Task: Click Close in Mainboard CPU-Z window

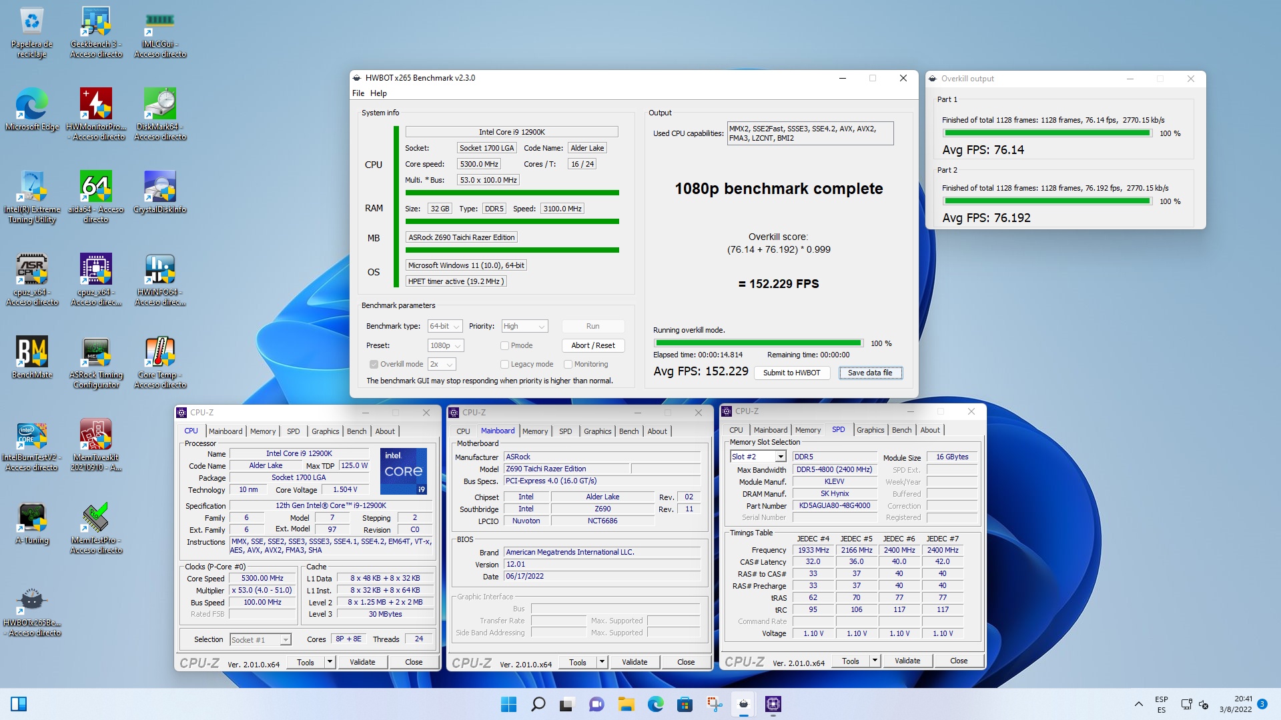Action: point(686,662)
